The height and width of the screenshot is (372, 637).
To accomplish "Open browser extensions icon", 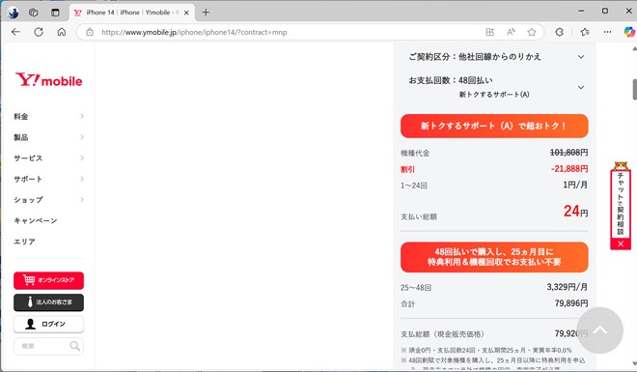I will point(560,32).
